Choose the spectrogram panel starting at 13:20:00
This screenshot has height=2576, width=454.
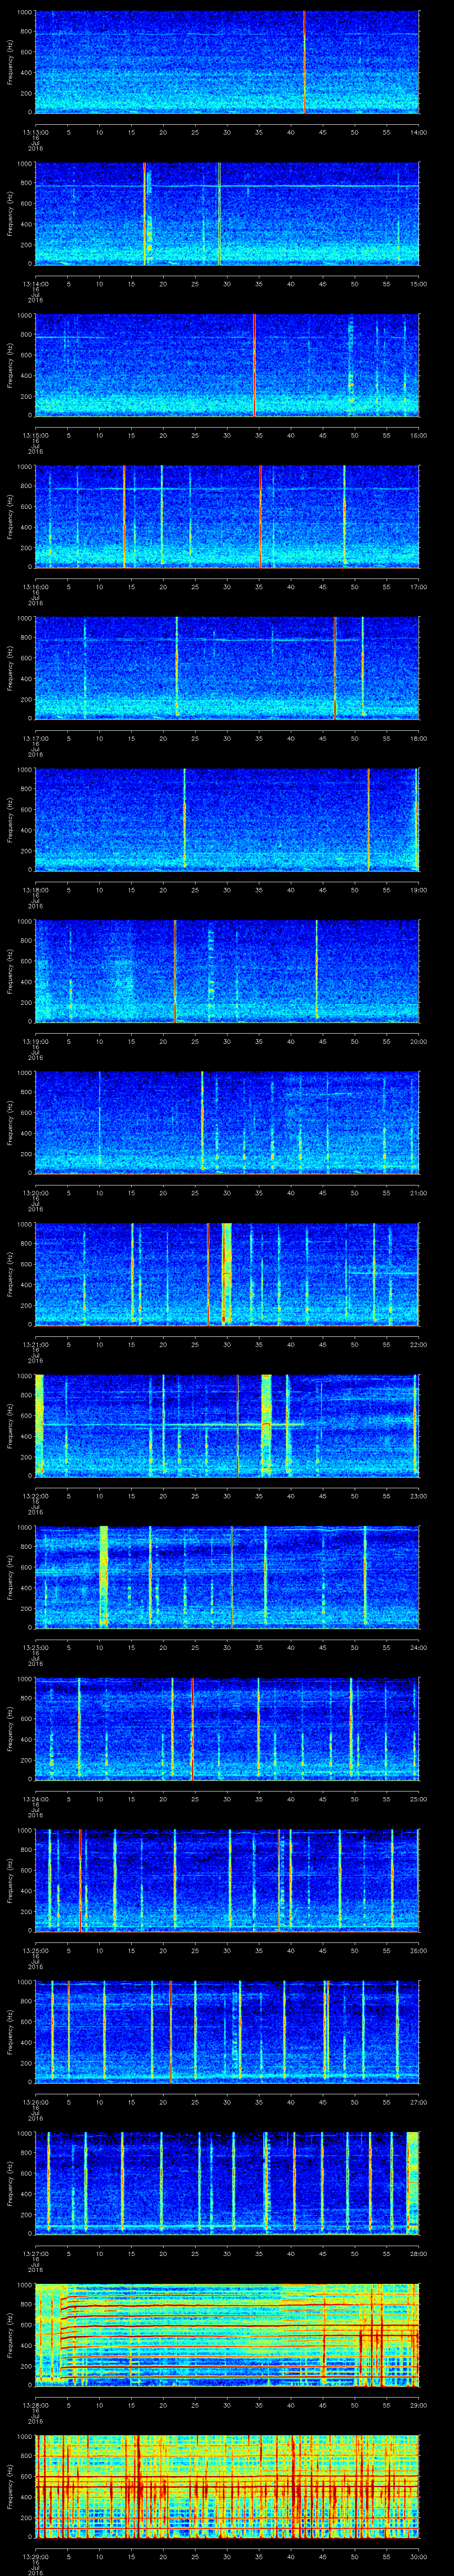(x=227, y=1123)
